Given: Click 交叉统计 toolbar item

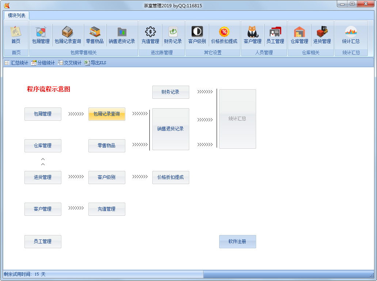Looking at the screenshot, I should (70, 63).
